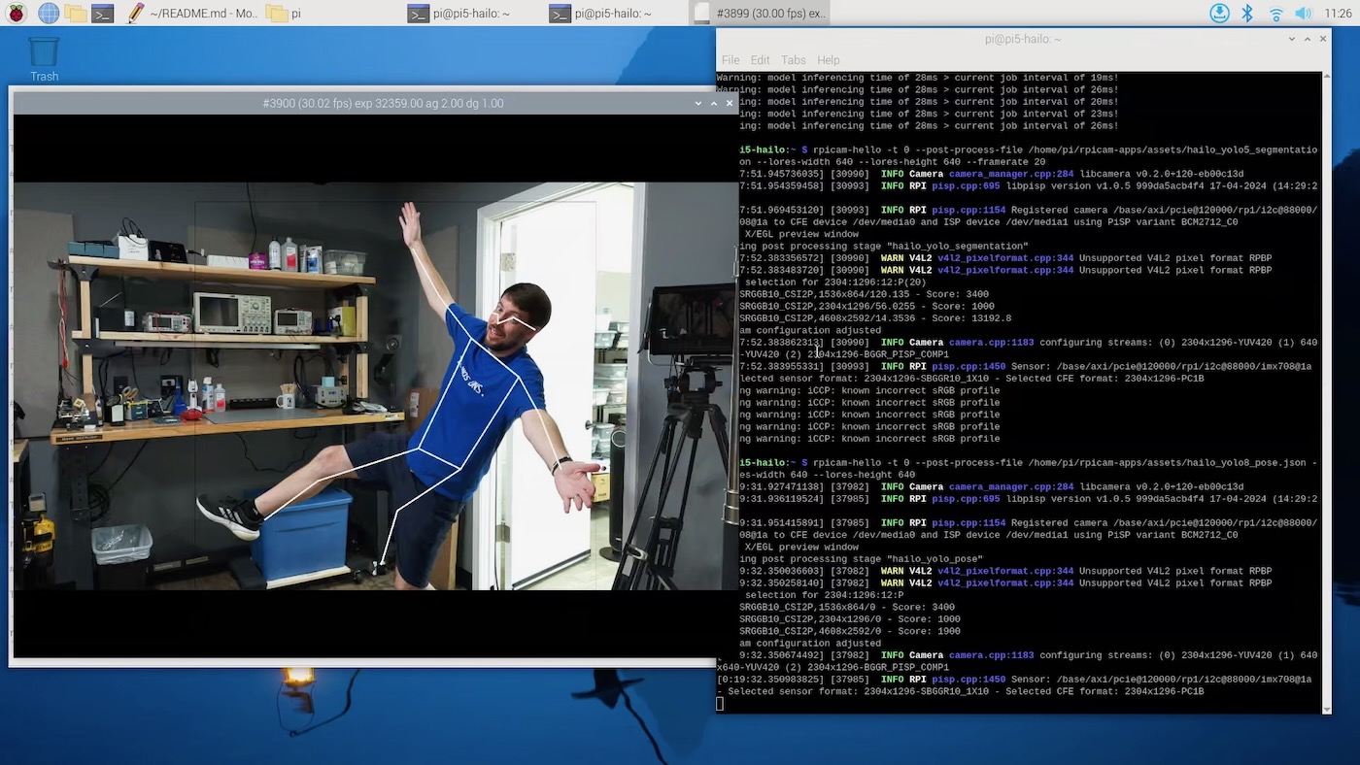Click the volume speaker tray icon

tap(1303, 13)
